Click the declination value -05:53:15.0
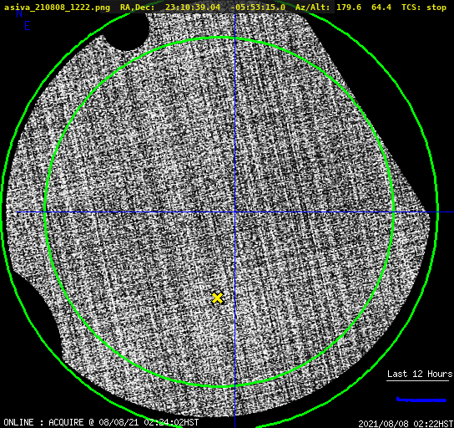 (258, 7)
